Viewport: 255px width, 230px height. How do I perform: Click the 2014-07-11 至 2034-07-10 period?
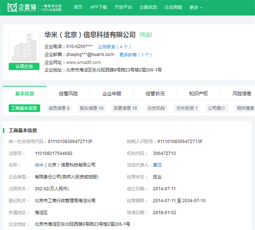(179, 201)
